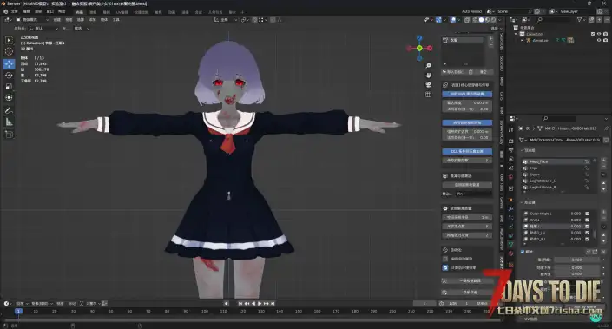Toggle the Relative shape keys checkbox
This screenshot has height=329, width=612.
tap(523, 252)
